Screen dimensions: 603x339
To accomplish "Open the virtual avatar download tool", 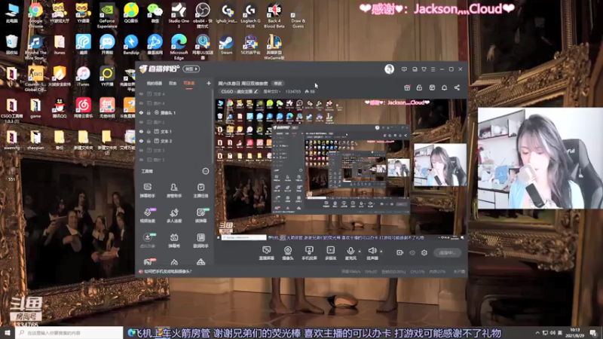I will click(147, 240).
